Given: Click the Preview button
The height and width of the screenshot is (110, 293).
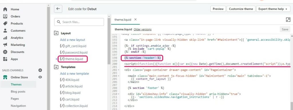Looking at the screenshot, I should (218, 9).
